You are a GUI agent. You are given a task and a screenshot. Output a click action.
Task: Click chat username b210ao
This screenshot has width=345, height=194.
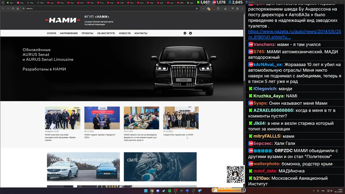pyautogui.click(x=262, y=178)
